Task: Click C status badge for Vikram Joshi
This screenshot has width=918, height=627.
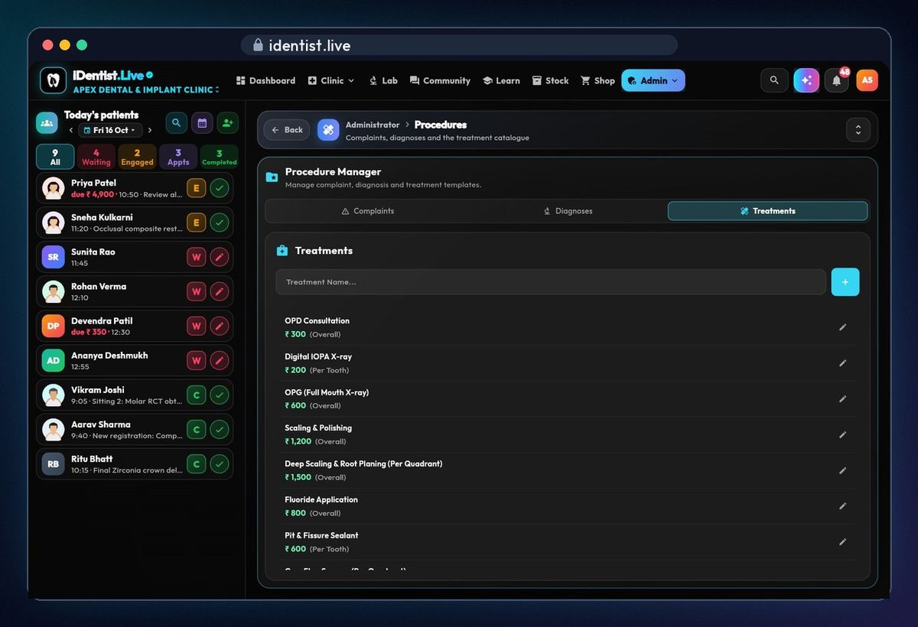Action: (197, 395)
